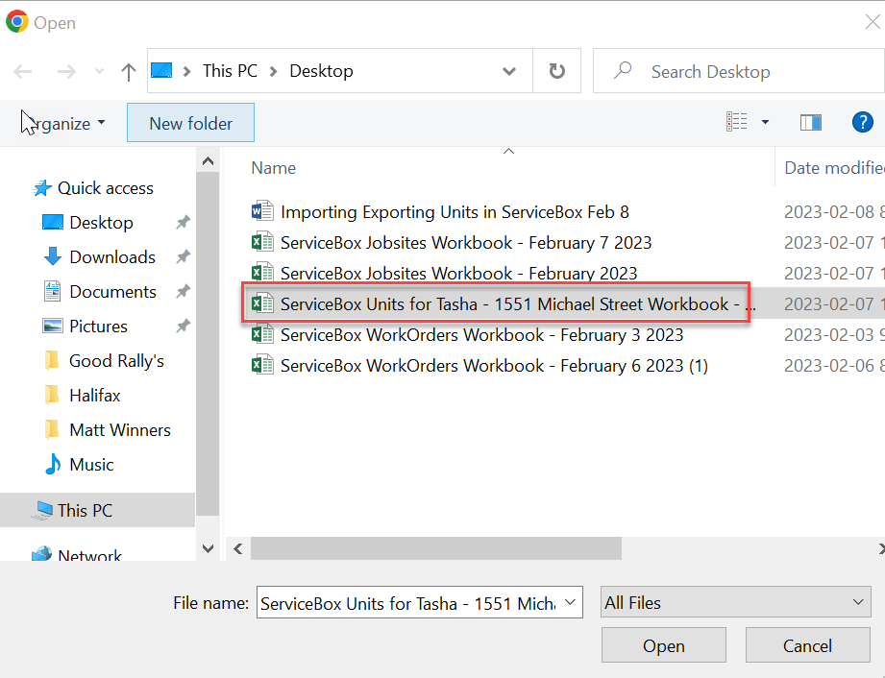Click the pin icon next to Documents
The width and height of the screenshot is (885, 678).
pos(183,292)
